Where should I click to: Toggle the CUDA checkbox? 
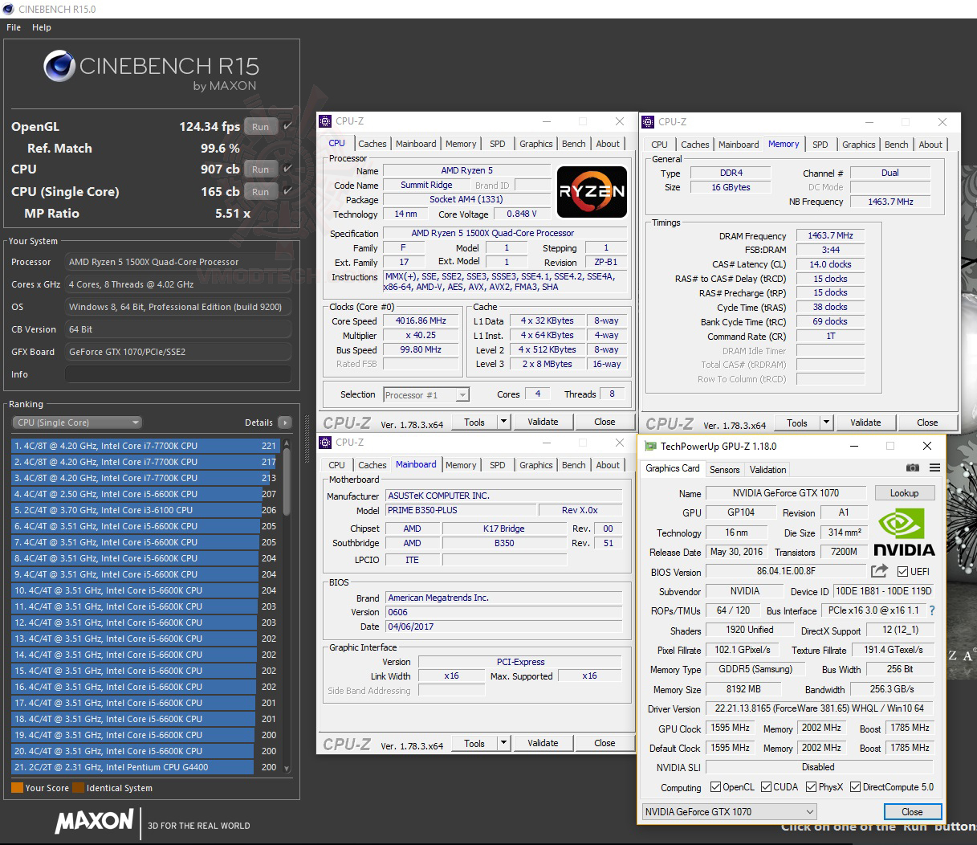[x=766, y=787]
